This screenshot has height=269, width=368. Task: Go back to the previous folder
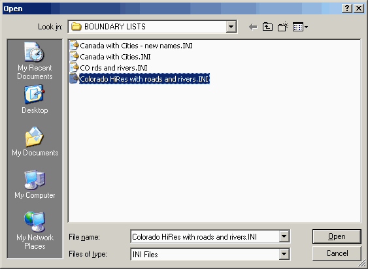point(253,27)
